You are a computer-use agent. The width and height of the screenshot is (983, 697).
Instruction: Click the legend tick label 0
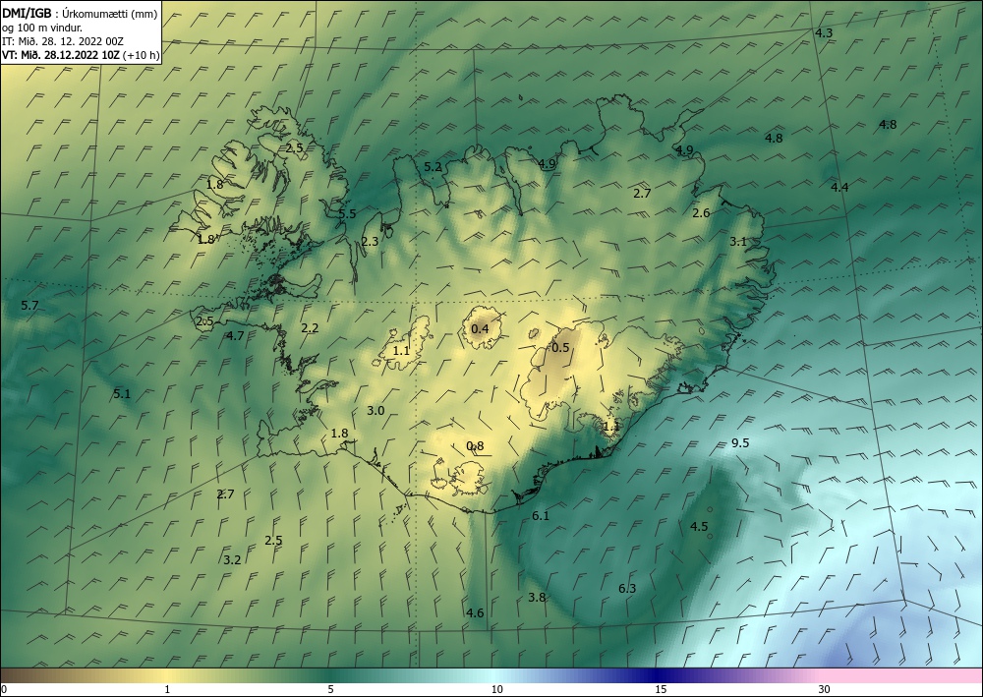pyautogui.click(x=4, y=689)
